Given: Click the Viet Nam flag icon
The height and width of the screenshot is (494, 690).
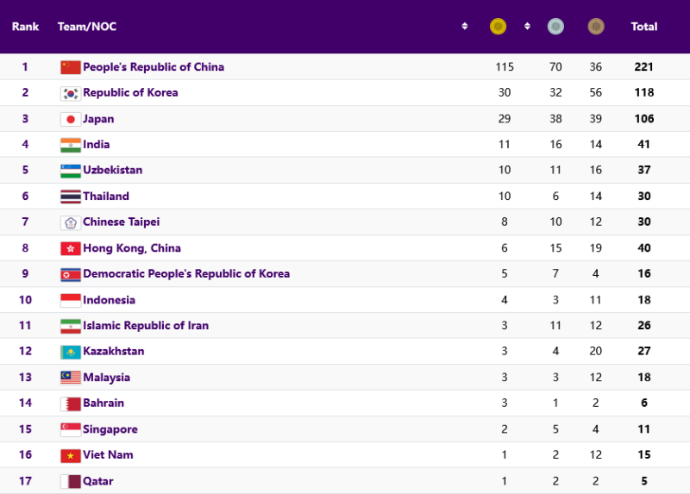Looking at the screenshot, I should point(71,456).
